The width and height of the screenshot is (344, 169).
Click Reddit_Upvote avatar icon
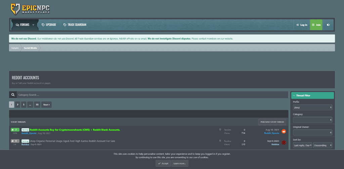click(x=284, y=132)
